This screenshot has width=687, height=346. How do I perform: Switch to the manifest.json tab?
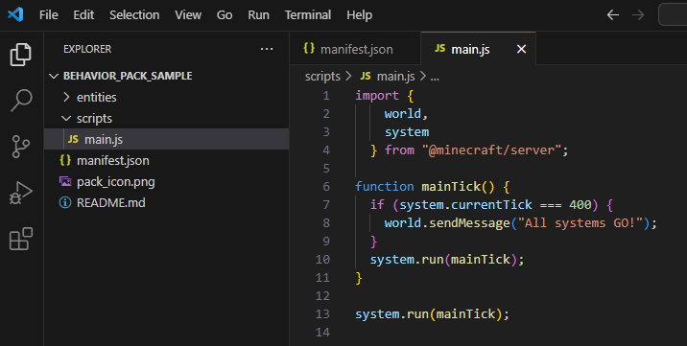355,49
